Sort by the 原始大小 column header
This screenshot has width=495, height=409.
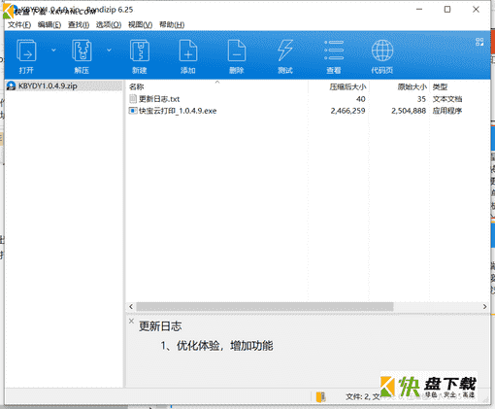pyautogui.click(x=412, y=86)
